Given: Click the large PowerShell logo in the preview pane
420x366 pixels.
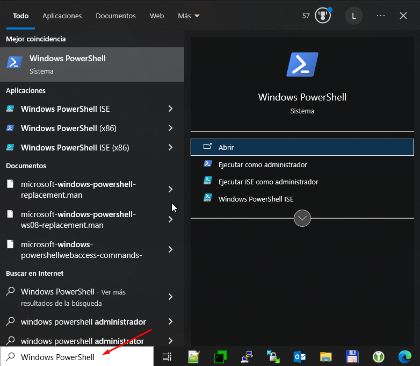Looking at the screenshot, I should [302, 64].
